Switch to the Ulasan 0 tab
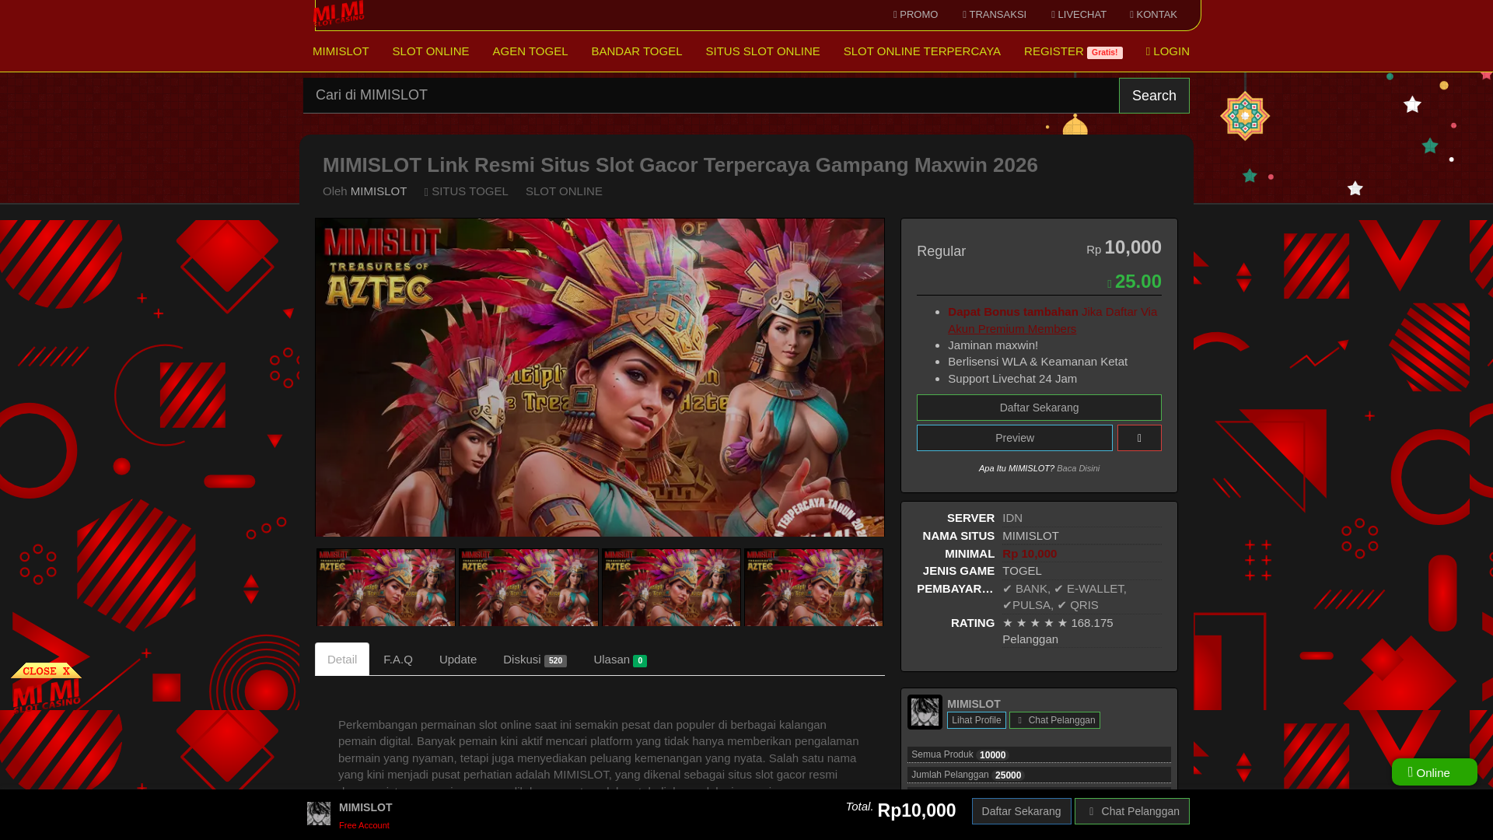The width and height of the screenshot is (1493, 840). pos(620,660)
